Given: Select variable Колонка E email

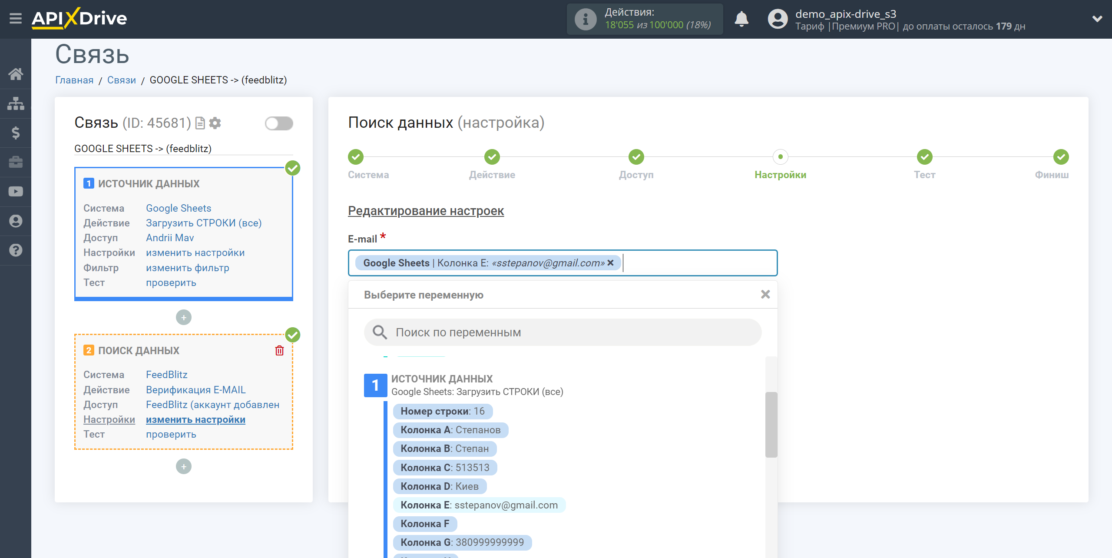Looking at the screenshot, I should 479,505.
